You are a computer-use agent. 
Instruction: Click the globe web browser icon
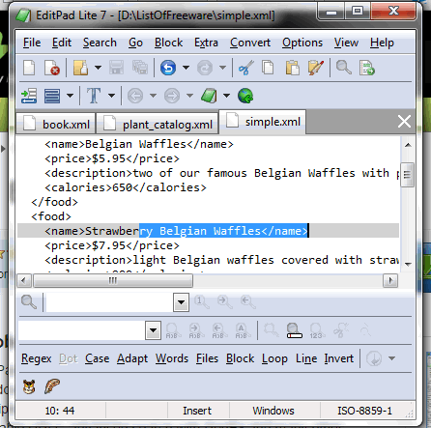coord(245,96)
